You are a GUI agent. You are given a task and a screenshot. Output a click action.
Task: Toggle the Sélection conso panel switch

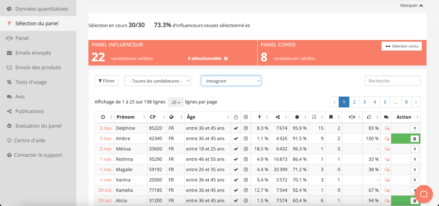(401, 46)
